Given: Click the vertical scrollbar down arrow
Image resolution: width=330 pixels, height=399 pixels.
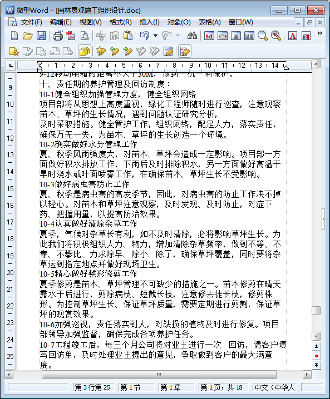Looking at the screenshot, I should (316, 336).
